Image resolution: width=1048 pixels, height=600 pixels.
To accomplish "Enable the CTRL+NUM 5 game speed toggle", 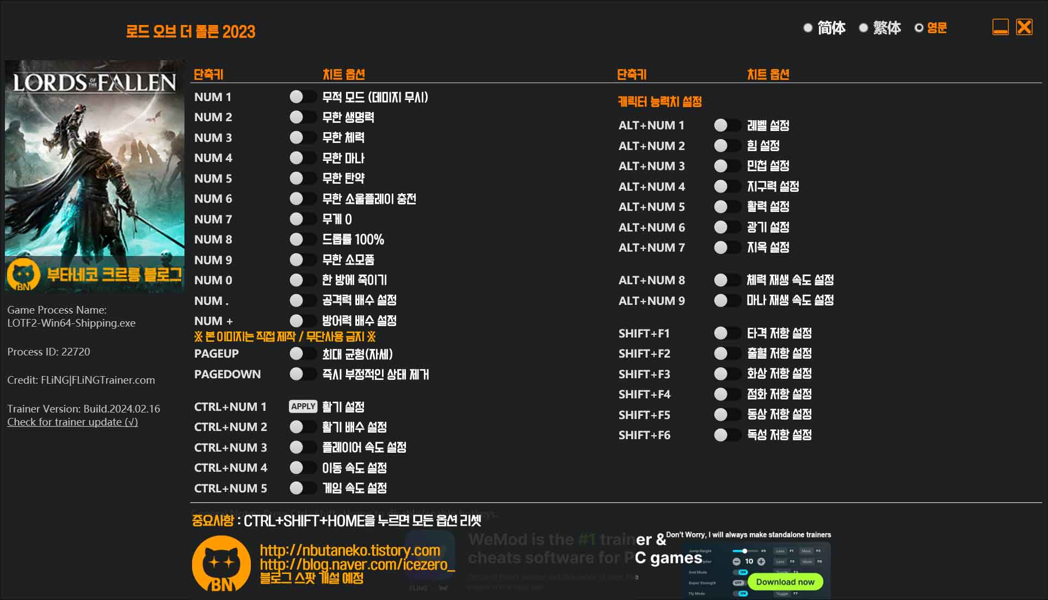I will [303, 488].
